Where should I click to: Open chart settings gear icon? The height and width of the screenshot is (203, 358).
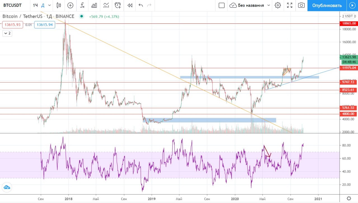click(277, 5)
